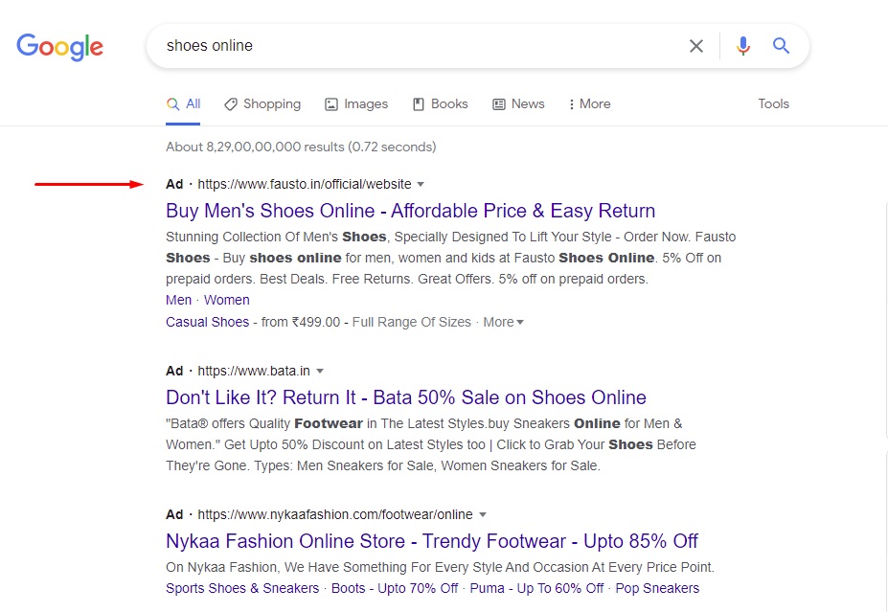The height and width of the screenshot is (612, 888).
Task: Open the Buy Men's Shoes Online ad link
Action: point(410,211)
